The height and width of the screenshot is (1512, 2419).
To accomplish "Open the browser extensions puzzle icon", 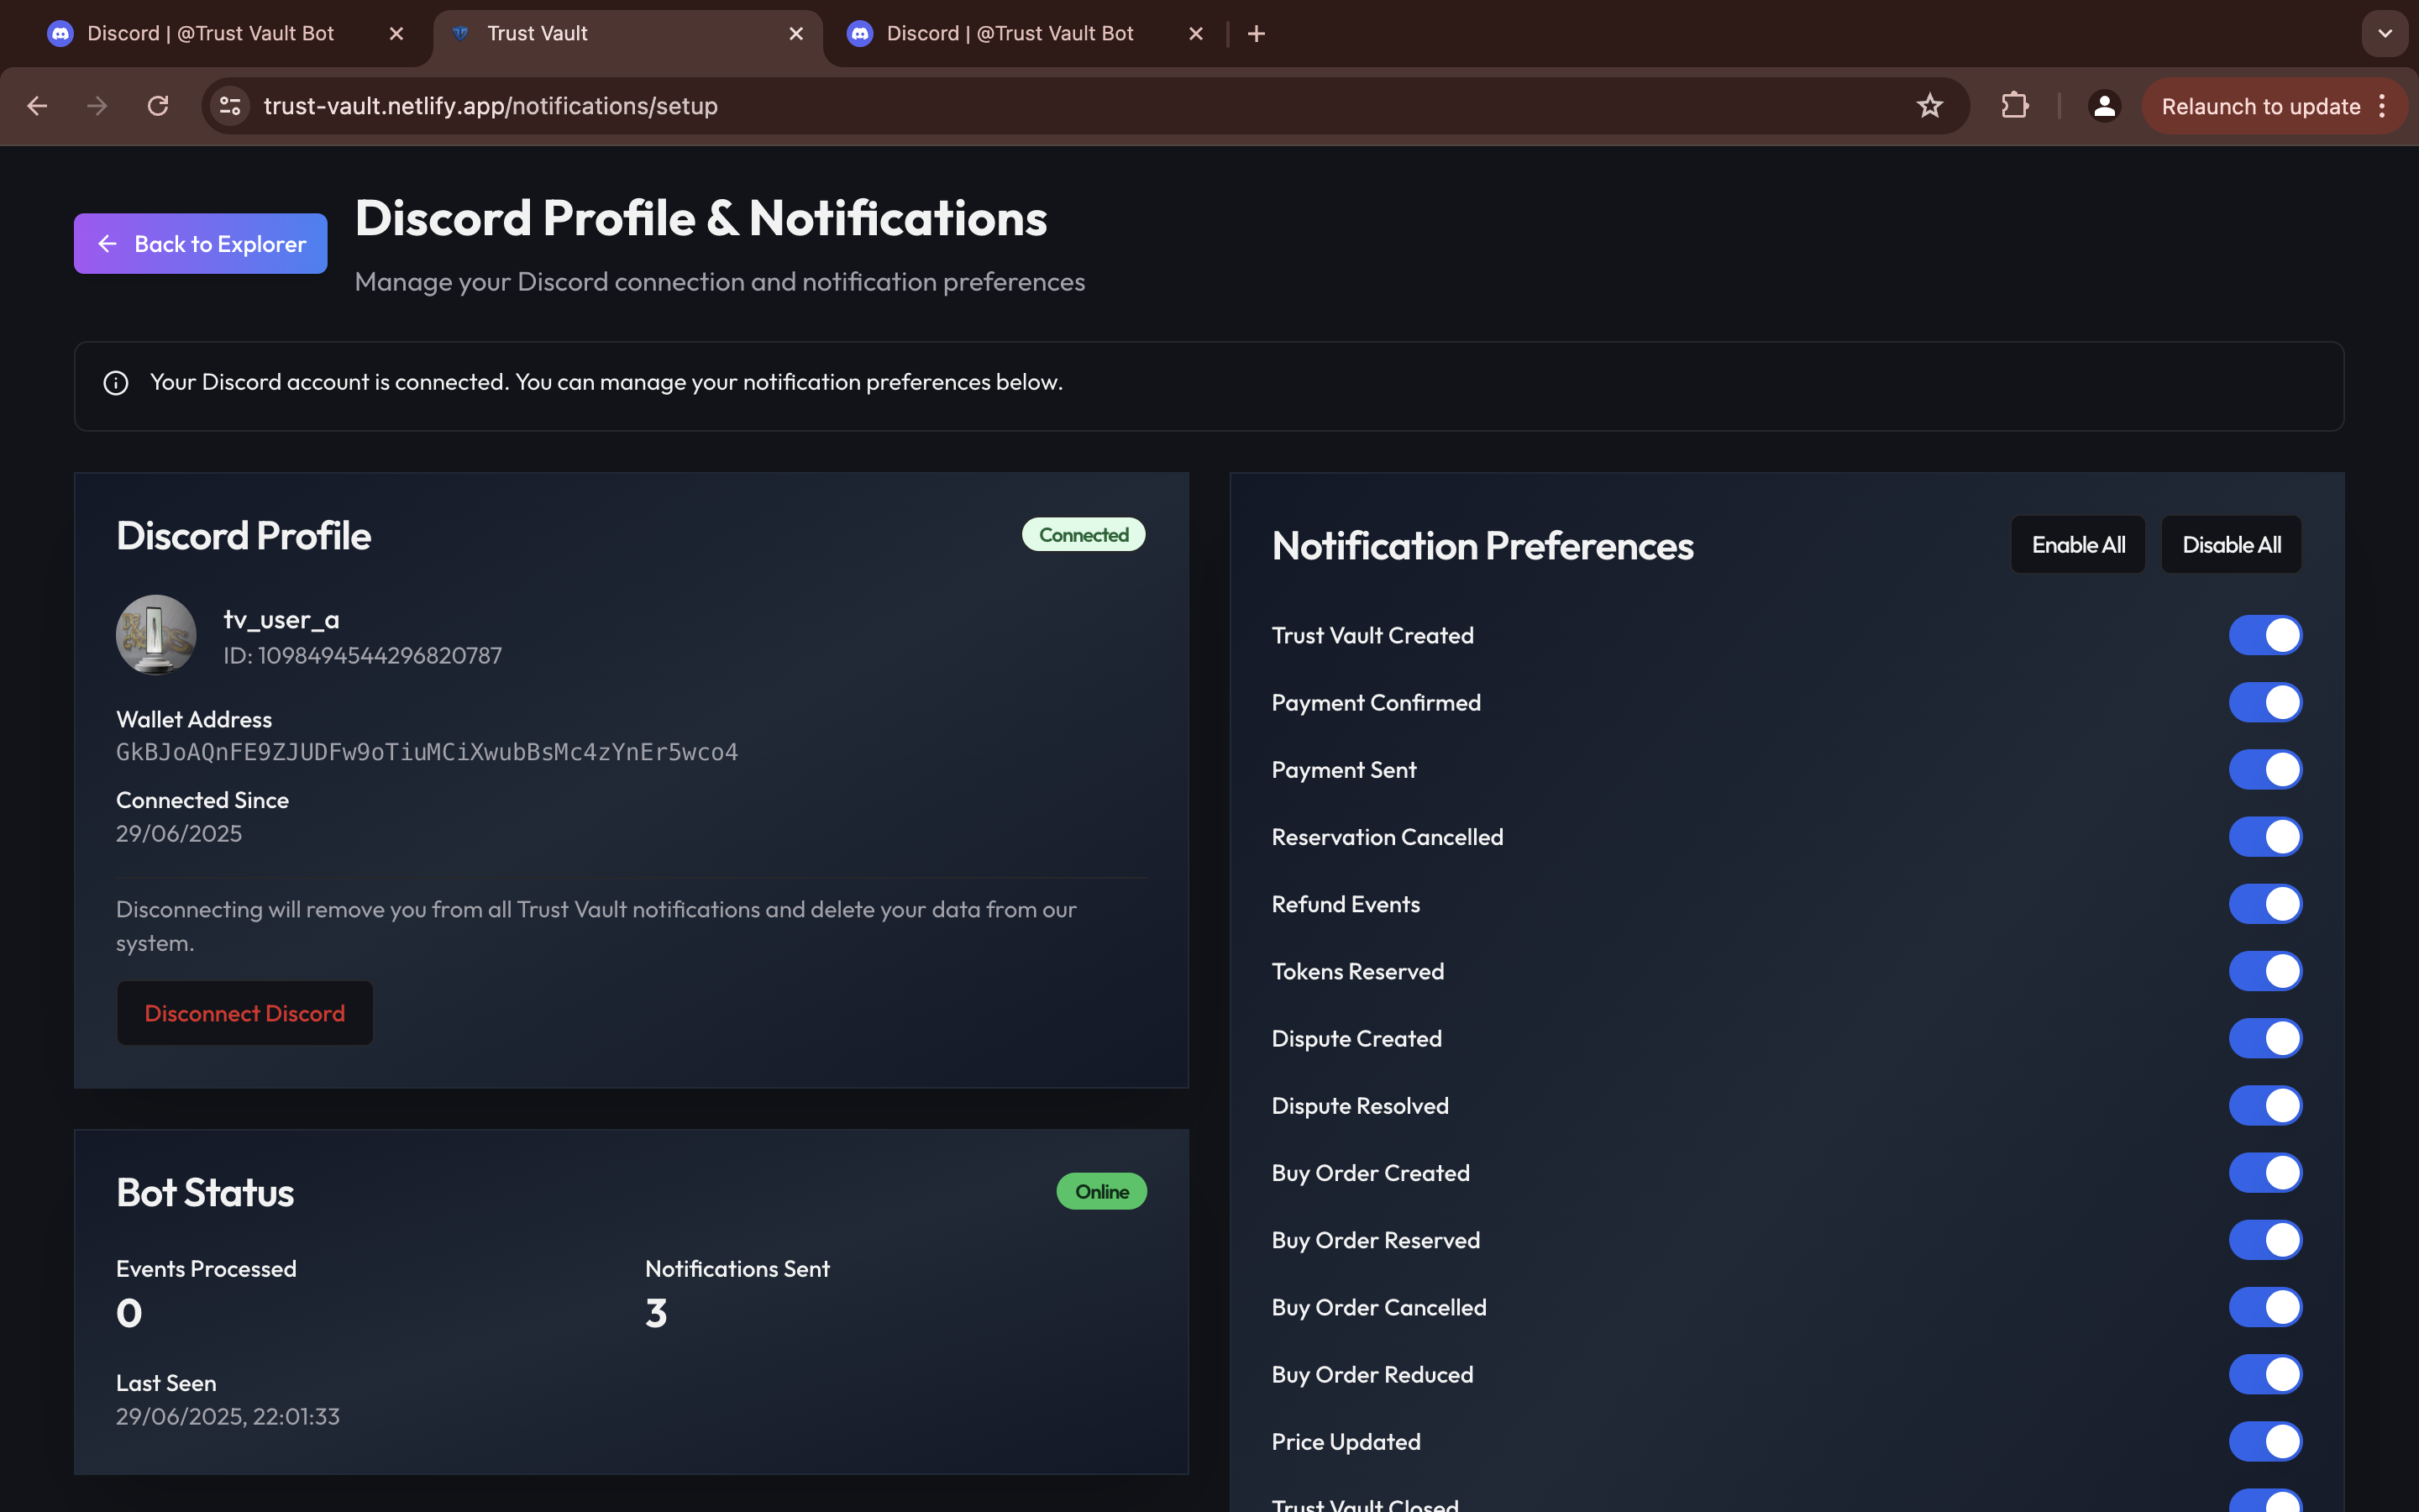I will point(2015,106).
